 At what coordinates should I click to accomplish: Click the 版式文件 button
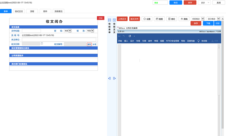pos(134,19)
